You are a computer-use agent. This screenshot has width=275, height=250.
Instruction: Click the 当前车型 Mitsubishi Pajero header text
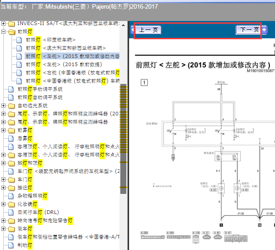click(79, 7)
